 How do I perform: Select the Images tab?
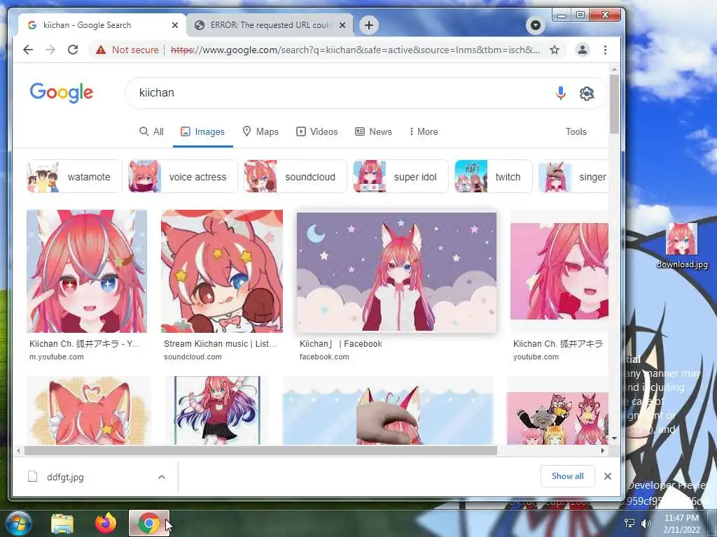(x=202, y=131)
